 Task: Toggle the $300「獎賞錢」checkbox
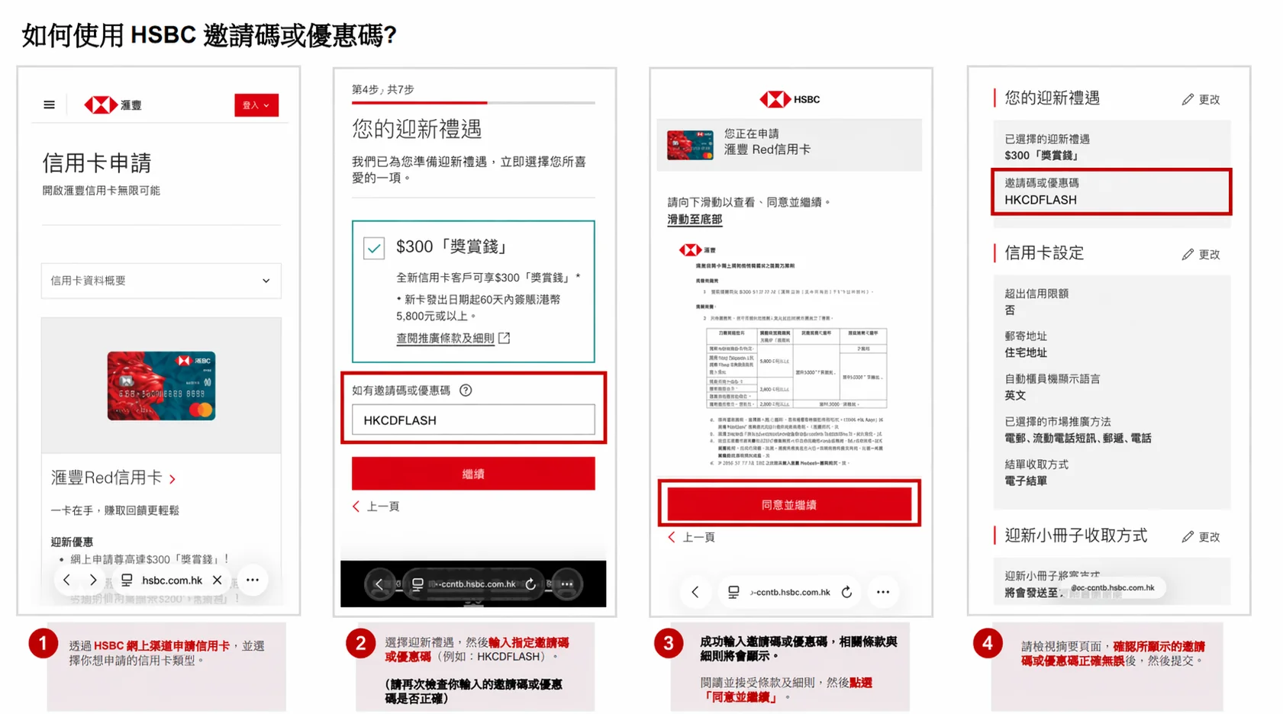374,248
